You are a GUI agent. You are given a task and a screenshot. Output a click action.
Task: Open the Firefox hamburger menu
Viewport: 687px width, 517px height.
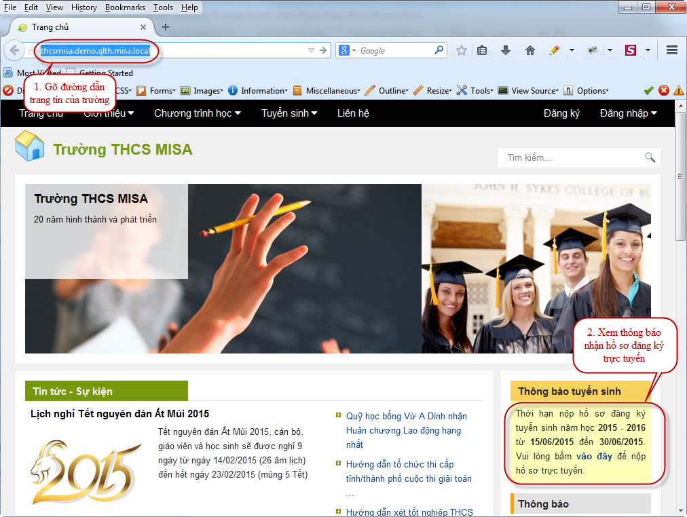tap(672, 50)
